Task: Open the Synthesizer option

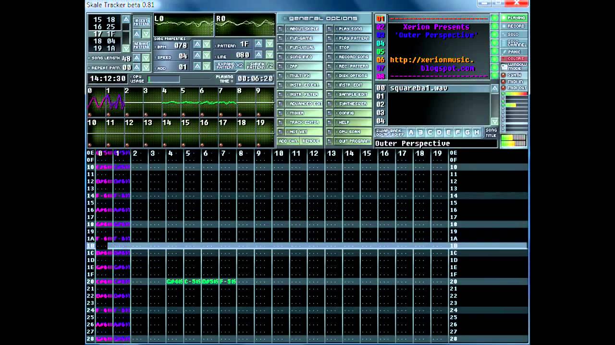Action: [353, 104]
